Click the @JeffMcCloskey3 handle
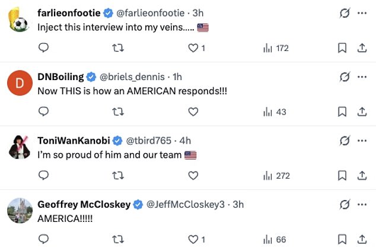 click(x=185, y=204)
